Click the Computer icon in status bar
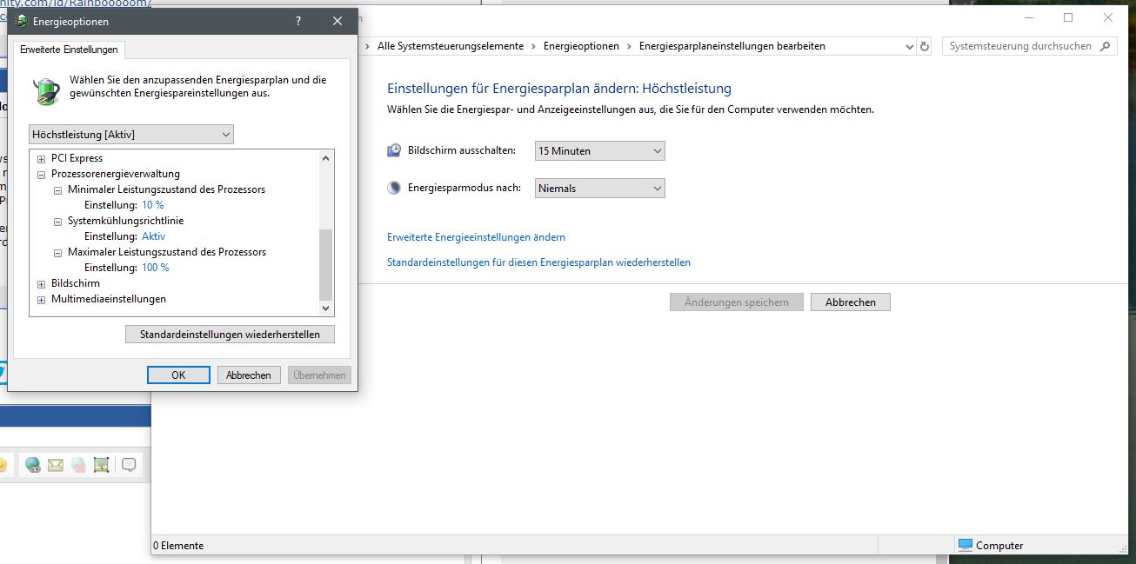 tap(966, 545)
